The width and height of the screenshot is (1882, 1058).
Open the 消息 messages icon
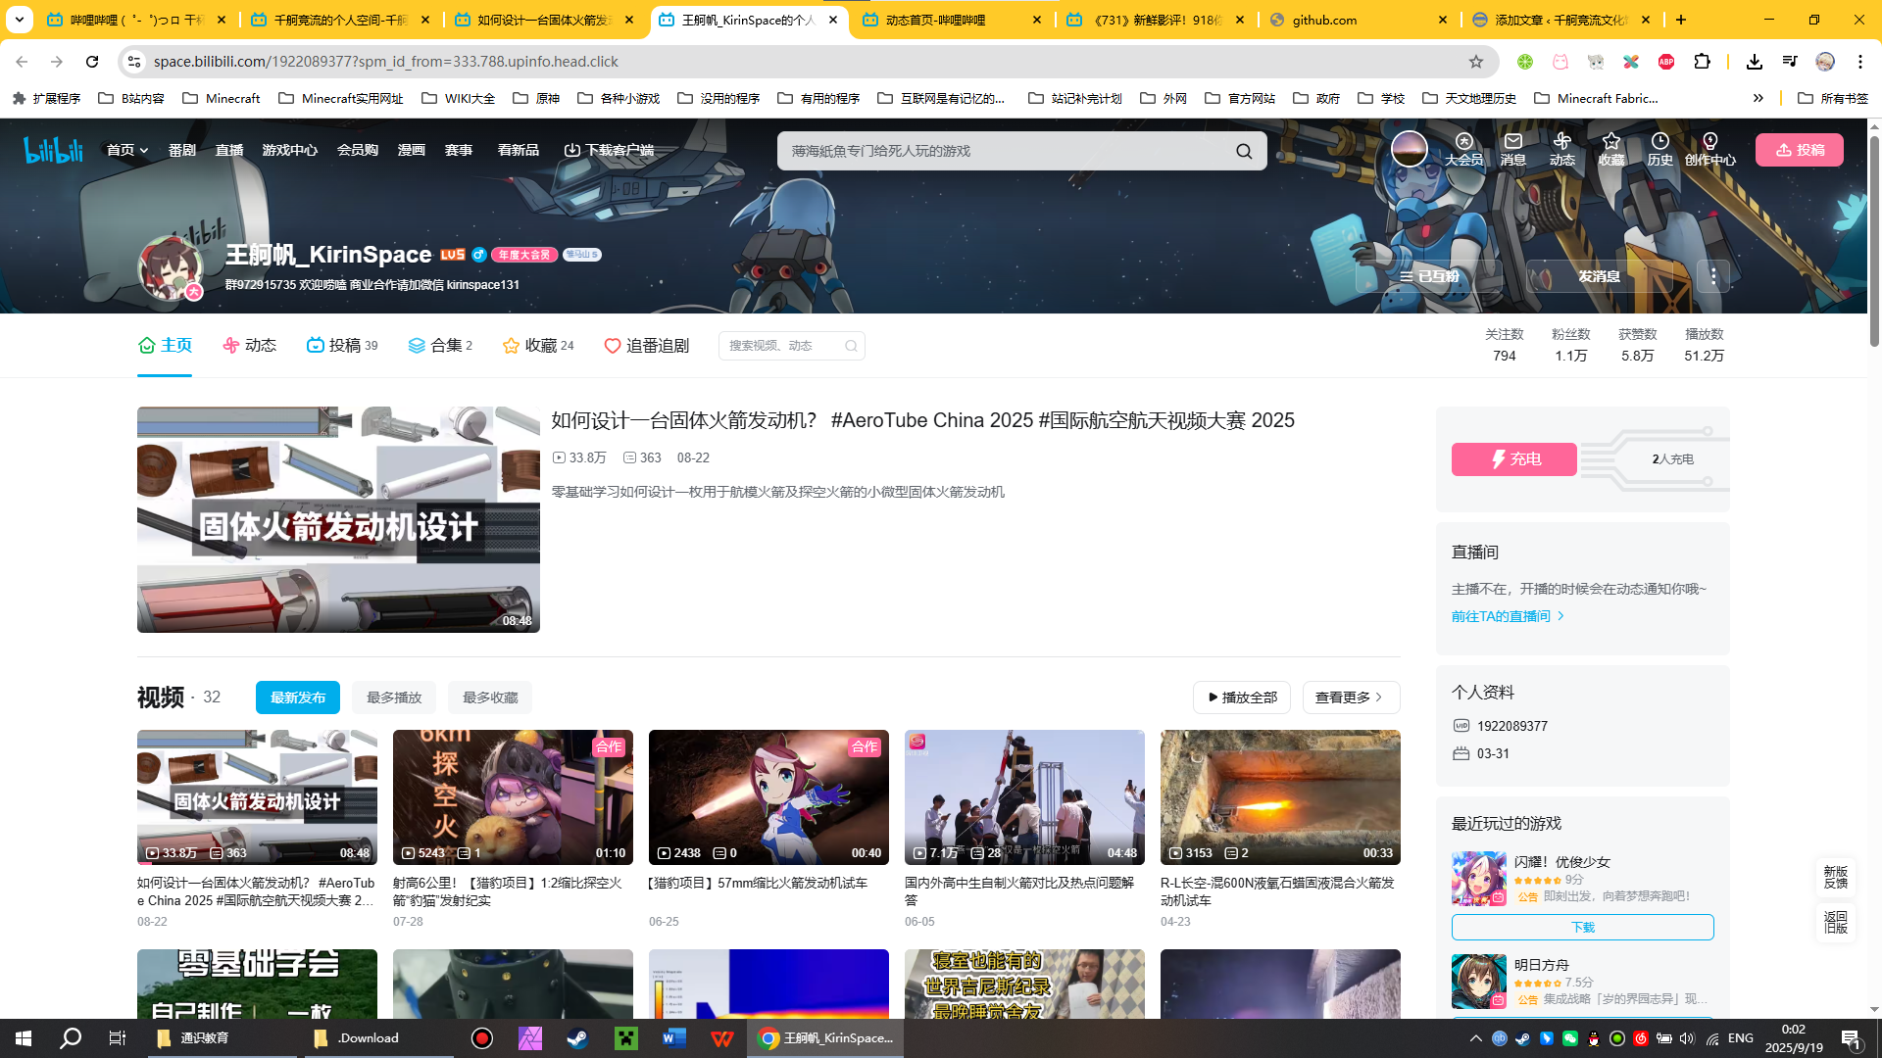[x=1512, y=149]
